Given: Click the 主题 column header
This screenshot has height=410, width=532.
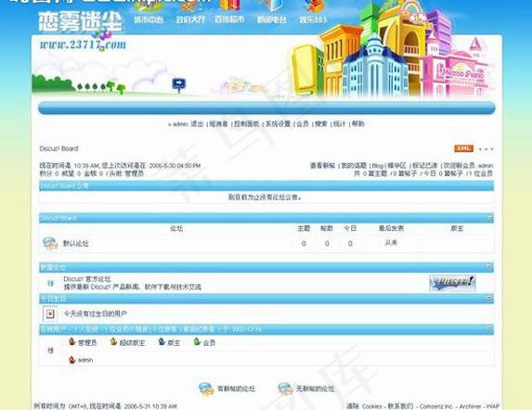Looking at the screenshot, I should tap(304, 228).
